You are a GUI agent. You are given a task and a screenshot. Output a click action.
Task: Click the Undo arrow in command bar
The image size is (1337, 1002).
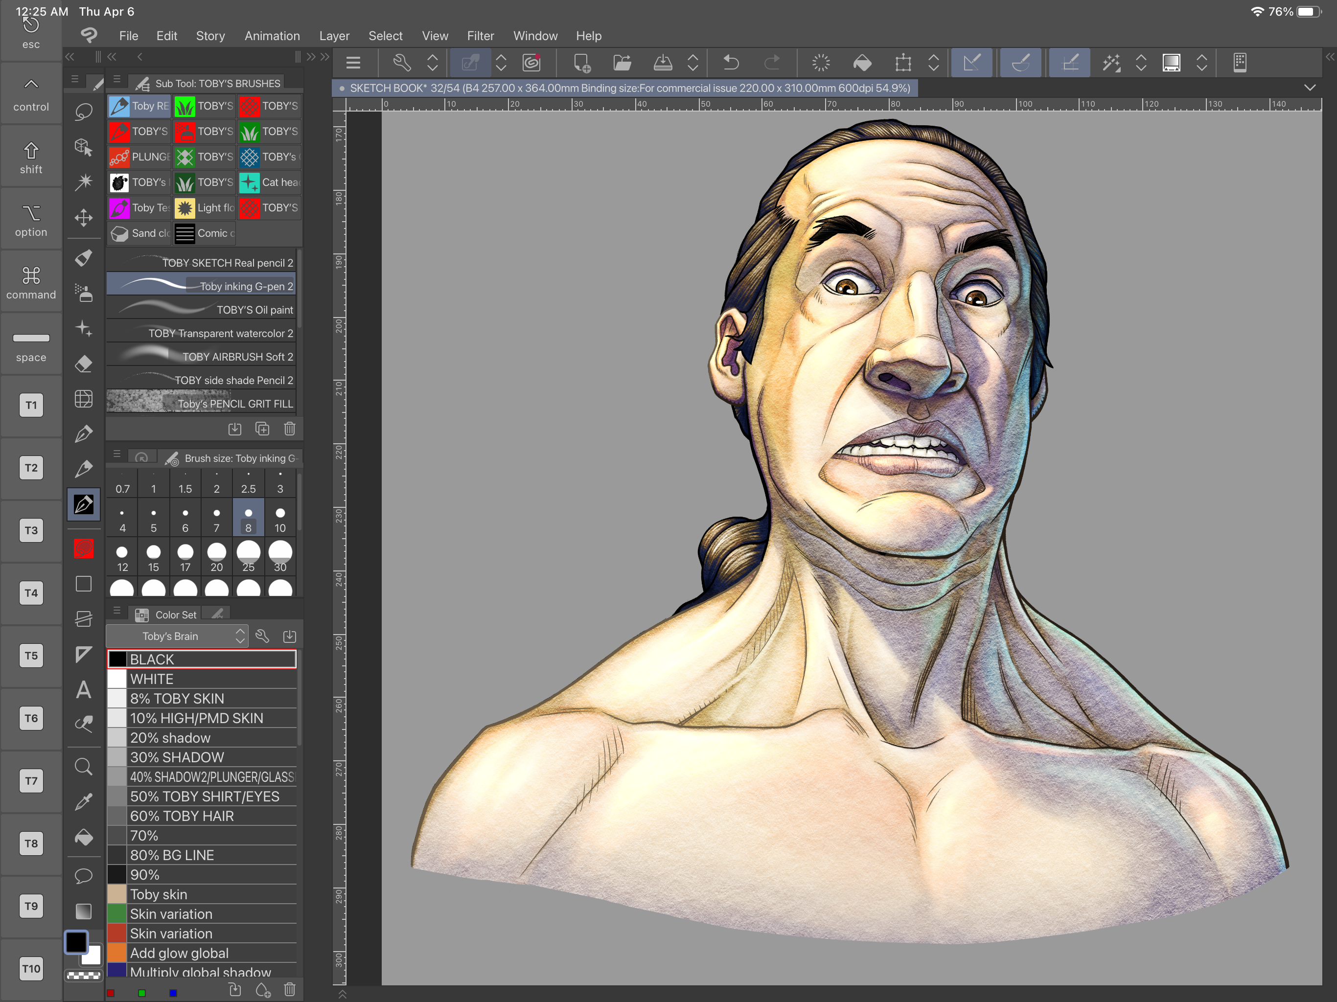[731, 62]
